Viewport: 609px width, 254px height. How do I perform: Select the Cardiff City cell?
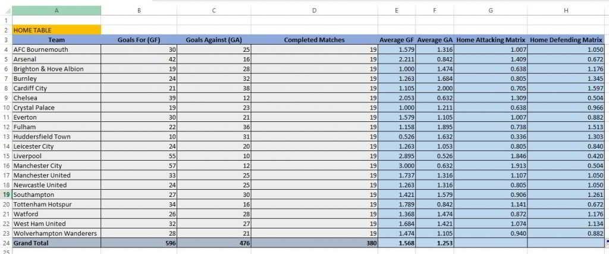[56, 88]
